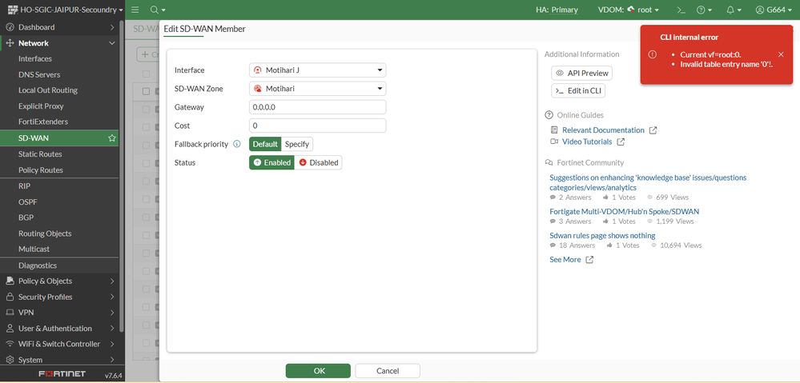Screen dimensions: 800x383
Task: Click the sidebar vertical scrollbar
Action: pos(122,176)
